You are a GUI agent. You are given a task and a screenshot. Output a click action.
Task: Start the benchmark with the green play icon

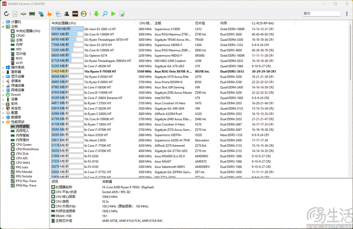point(113,14)
